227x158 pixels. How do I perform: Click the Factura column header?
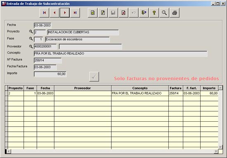[176, 88]
